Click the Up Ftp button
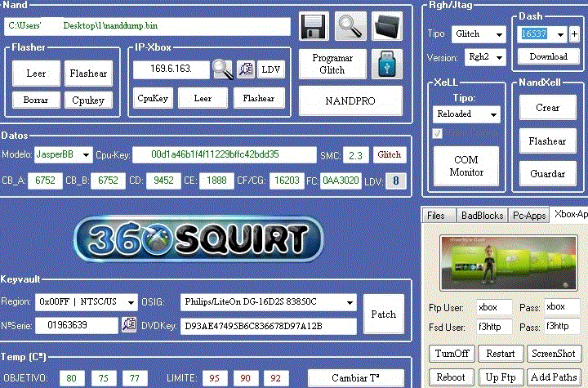The height and width of the screenshot is (388, 588). click(501, 377)
